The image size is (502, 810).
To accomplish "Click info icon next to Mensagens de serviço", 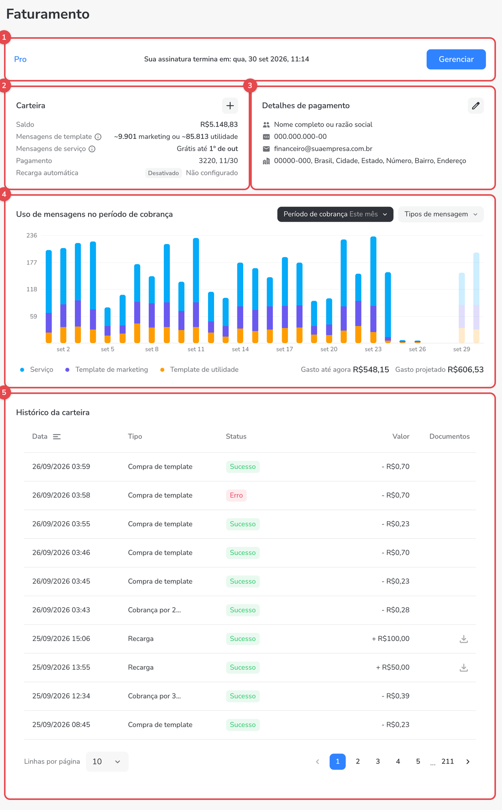I will point(92,149).
